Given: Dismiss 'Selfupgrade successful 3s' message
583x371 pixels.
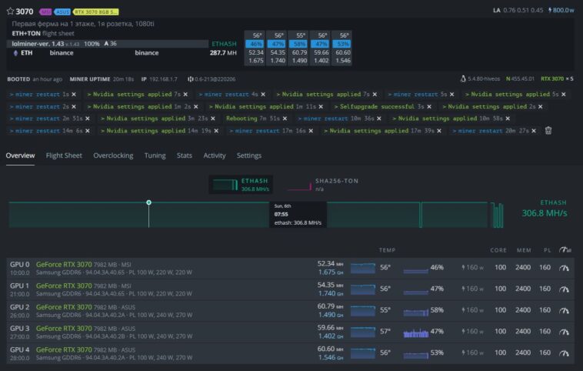Looking at the screenshot, I should [x=429, y=107].
